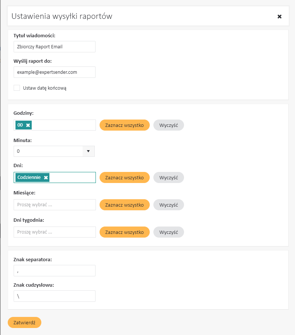Remove the 00 hour tag

pyautogui.click(x=28, y=125)
